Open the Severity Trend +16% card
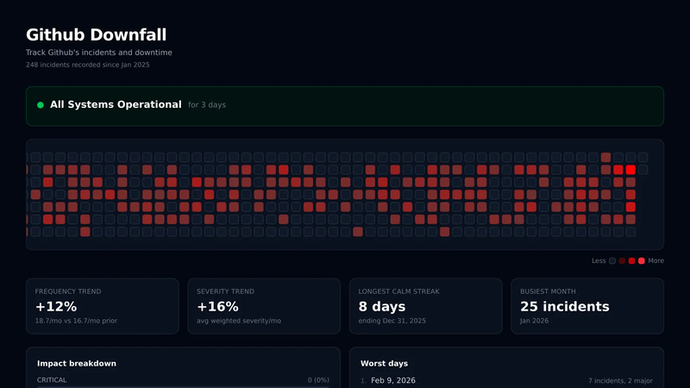 coord(264,306)
